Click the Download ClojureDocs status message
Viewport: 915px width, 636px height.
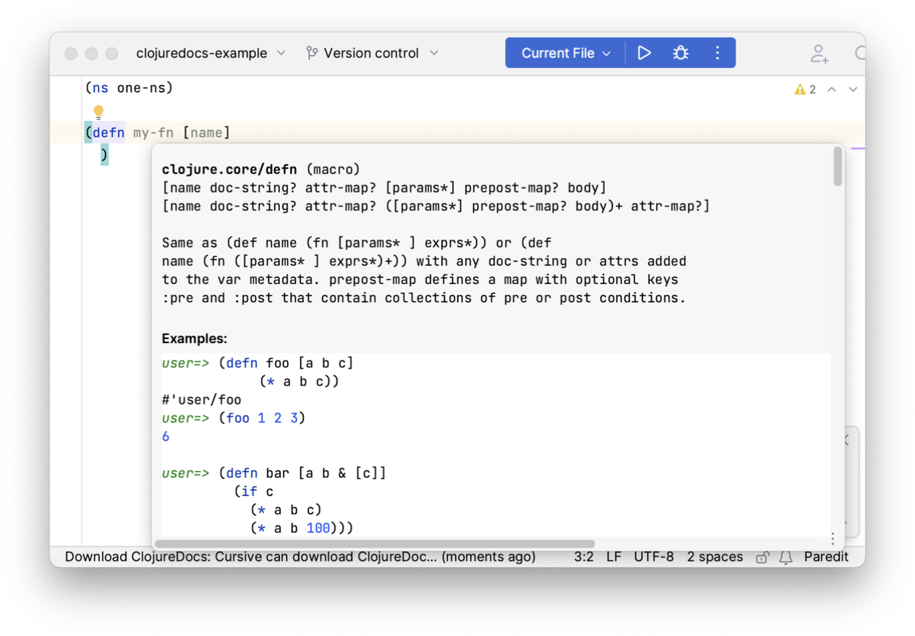(x=300, y=556)
